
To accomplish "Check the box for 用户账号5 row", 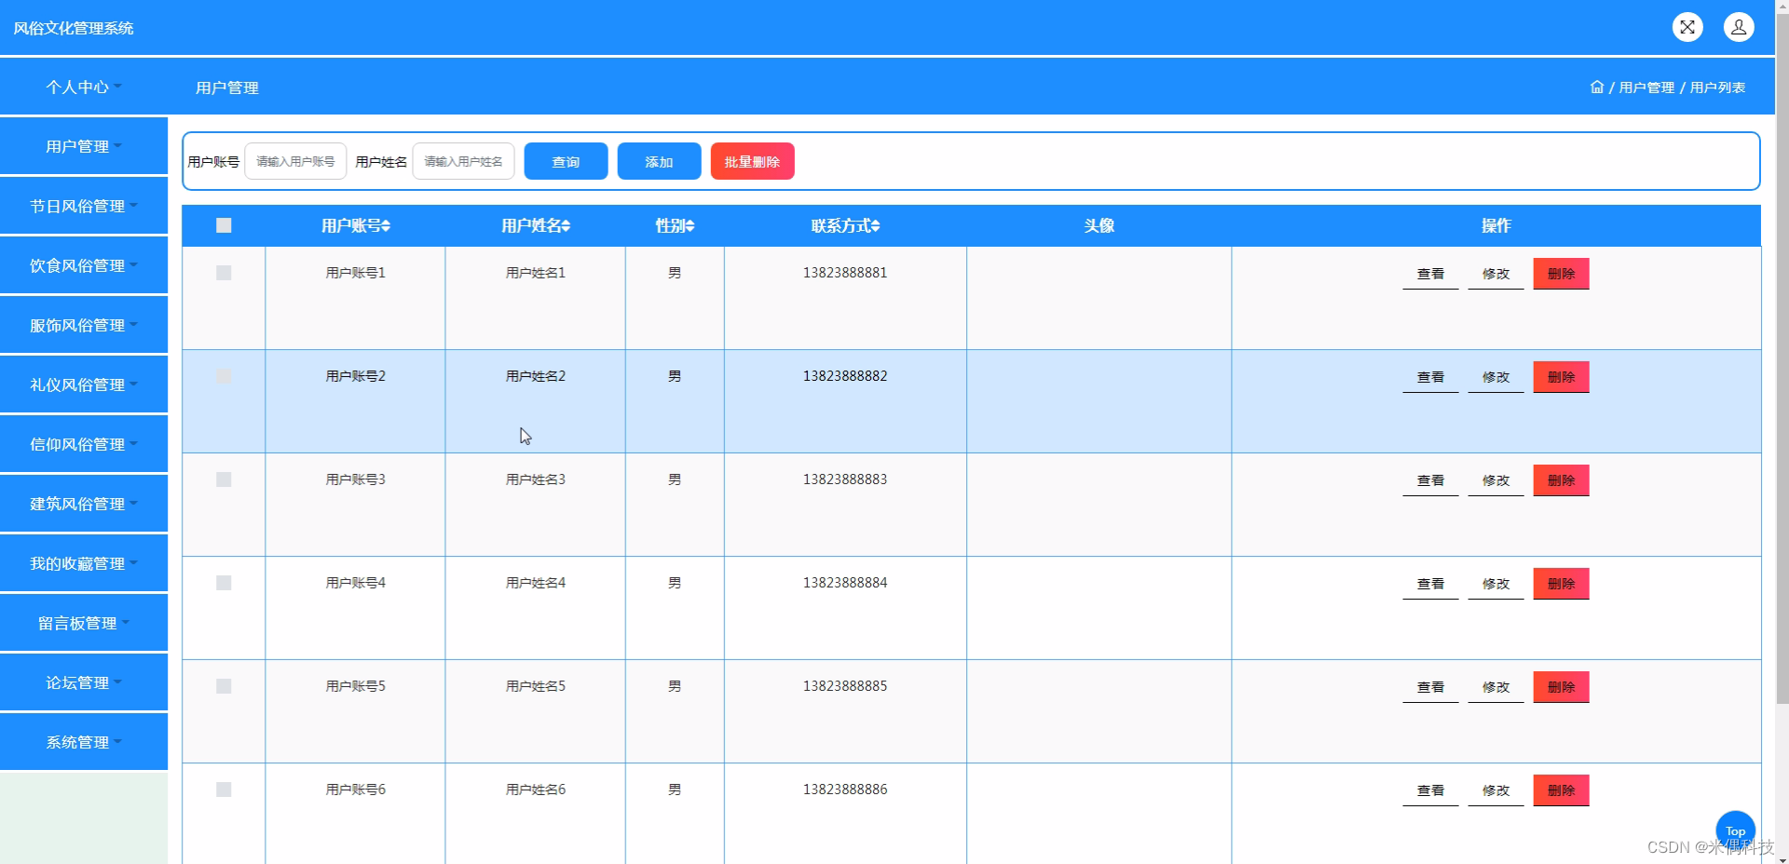I will pyautogui.click(x=224, y=686).
